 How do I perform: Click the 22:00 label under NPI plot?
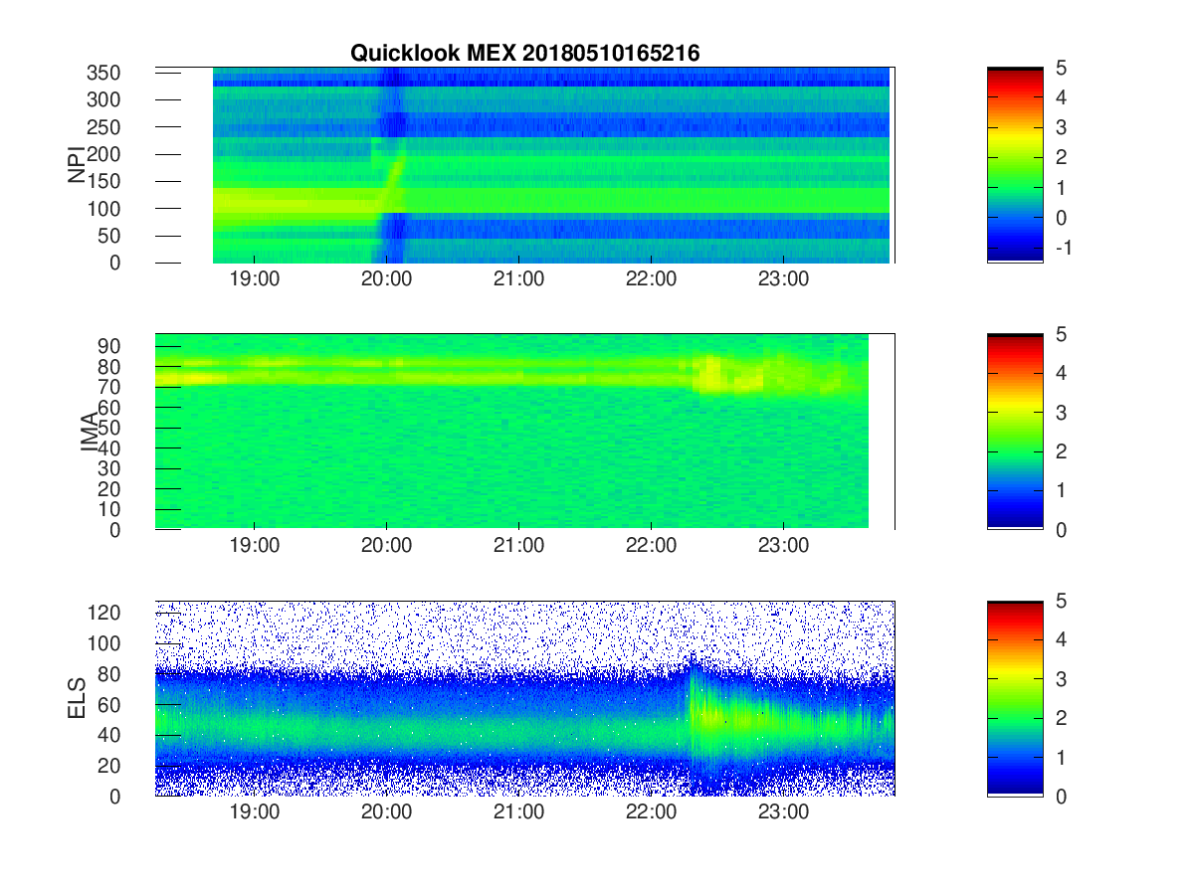coord(651,279)
